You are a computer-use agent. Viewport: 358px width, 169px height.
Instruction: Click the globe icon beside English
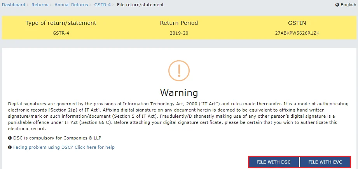pos(337,5)
